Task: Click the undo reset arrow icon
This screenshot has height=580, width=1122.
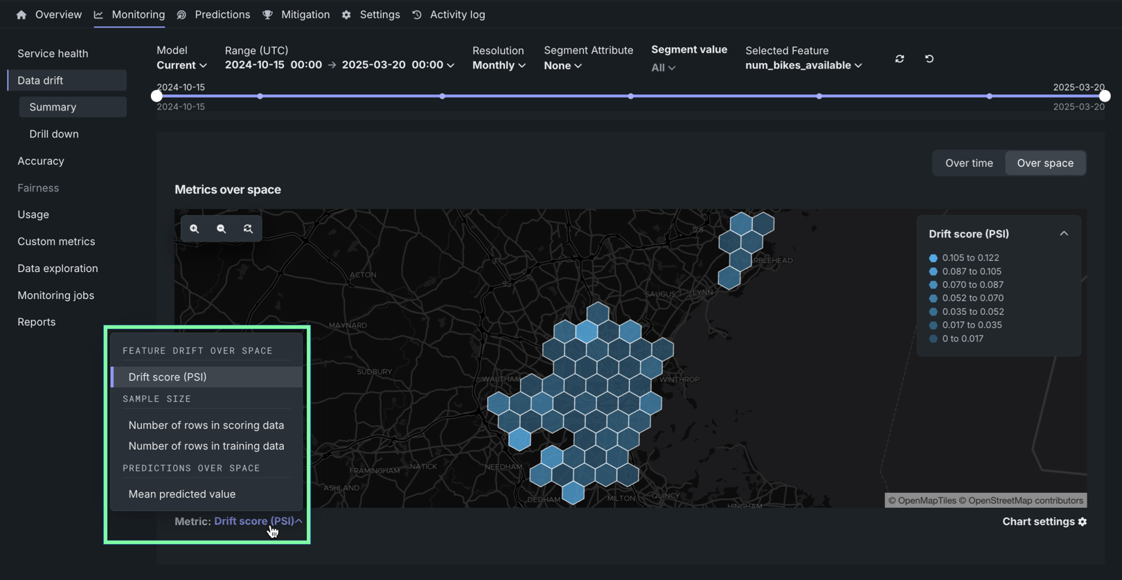Action: 929,59
